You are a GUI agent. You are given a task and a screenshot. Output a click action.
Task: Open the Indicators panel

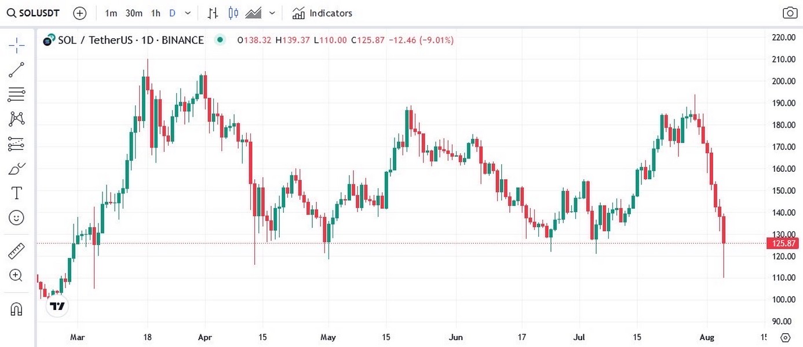point(322,13)
